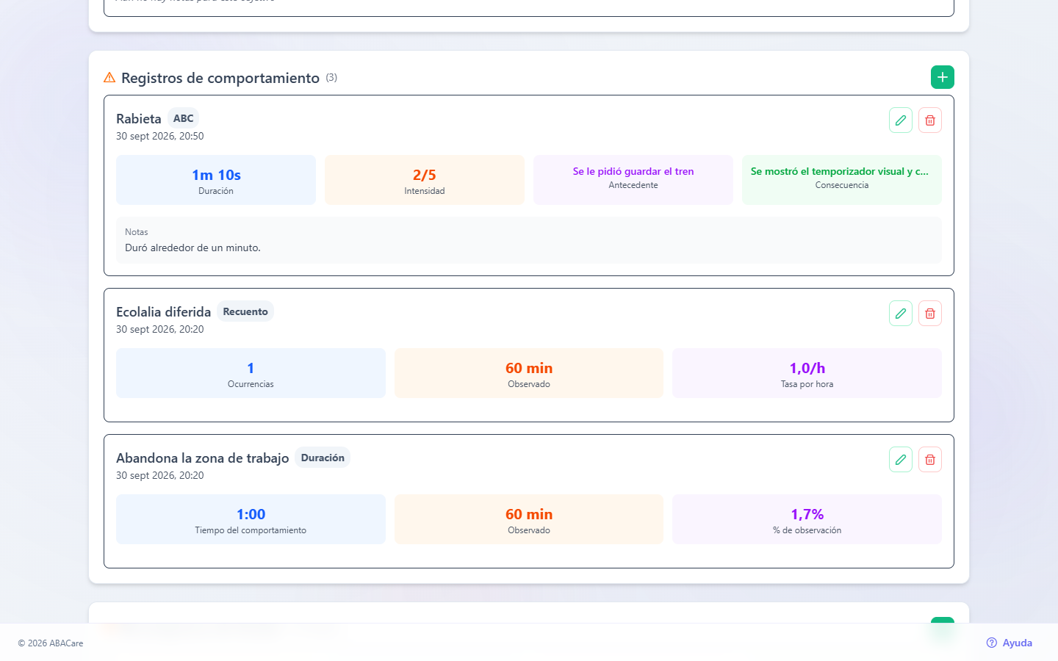Click the truncated consequence about temporizador visual
The height and width of the screenshot is (661, 1058).
click(840, 171)
